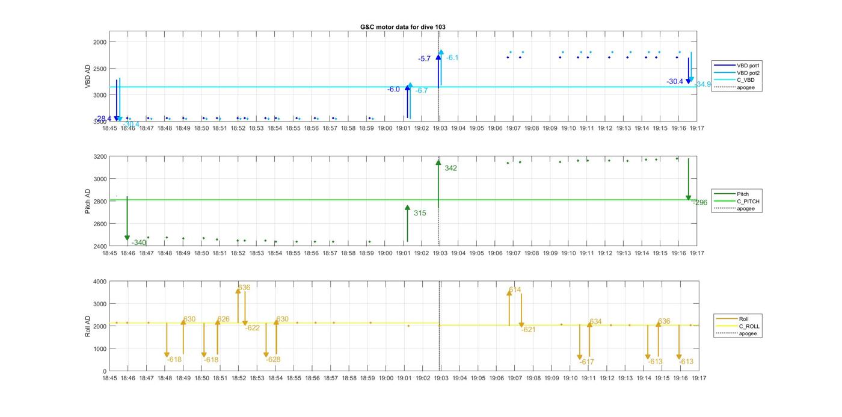This screenshot has height=417, width=842.
Task: Click "apogee" in the Pitch plot legend
Action: pos(734,208)
